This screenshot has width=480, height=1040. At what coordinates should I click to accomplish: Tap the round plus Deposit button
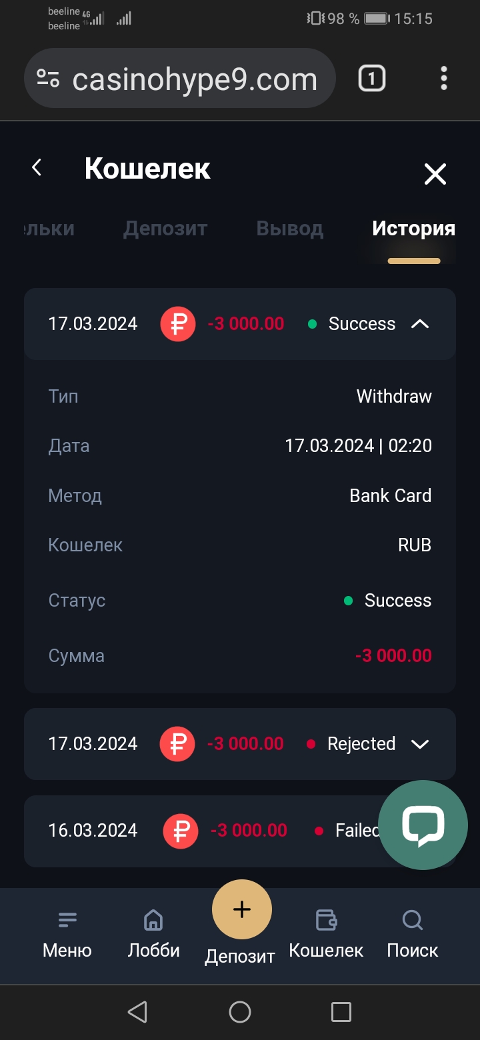241,909
